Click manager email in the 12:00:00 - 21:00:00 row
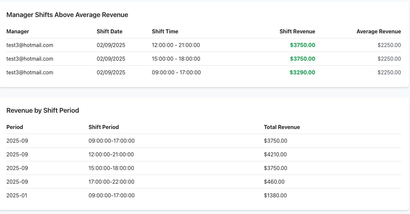This screenshot has height=214, width=410. coord(30,45)
